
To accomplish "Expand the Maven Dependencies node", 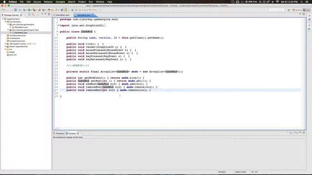I will 5,47.
